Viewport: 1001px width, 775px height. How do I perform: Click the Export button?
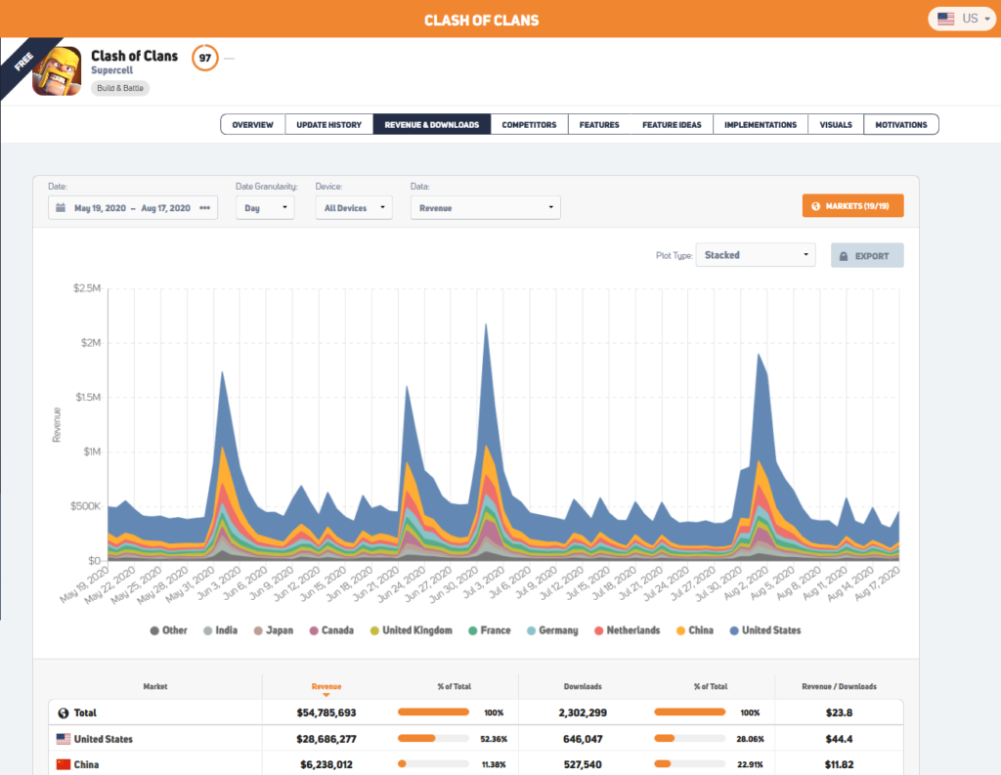pos(867,255)
